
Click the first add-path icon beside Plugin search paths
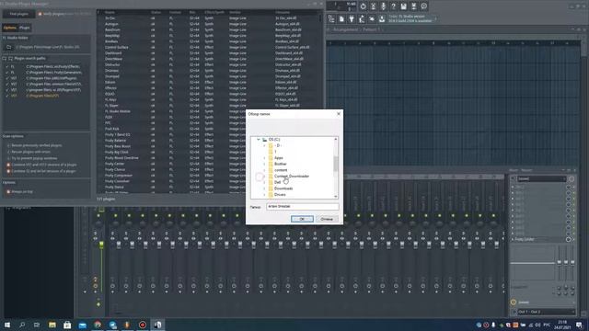tap(5, 59)
